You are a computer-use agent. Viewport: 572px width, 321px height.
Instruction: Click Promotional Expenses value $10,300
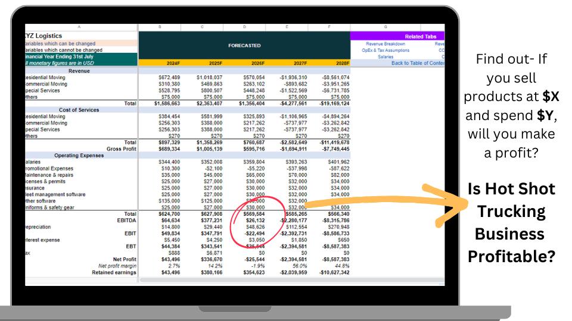[170, 168]
